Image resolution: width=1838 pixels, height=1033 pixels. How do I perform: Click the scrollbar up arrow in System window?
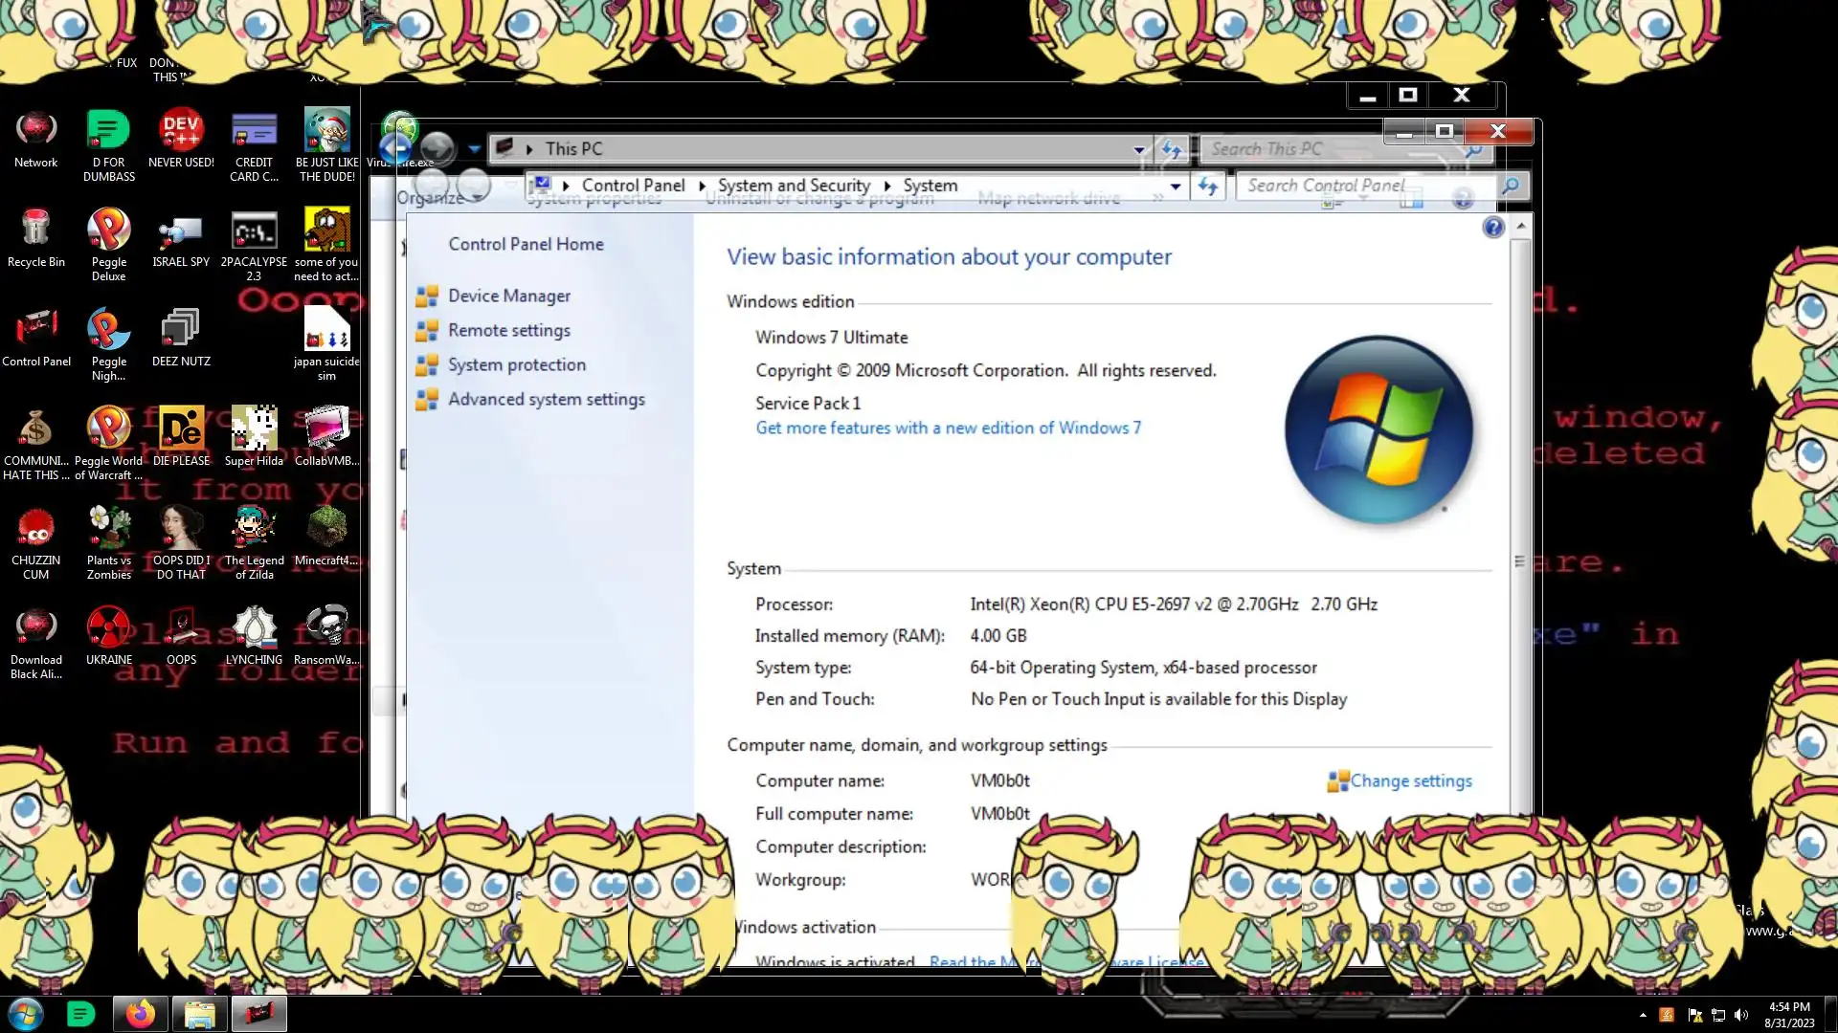[x=1520, y=227]
